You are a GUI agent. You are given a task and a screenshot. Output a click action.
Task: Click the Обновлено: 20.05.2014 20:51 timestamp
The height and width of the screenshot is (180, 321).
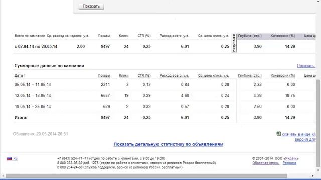click(x=40, y=134)
